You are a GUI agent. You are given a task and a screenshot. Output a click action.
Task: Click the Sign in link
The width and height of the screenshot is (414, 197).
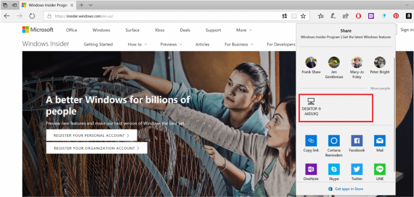click(407, 30)
